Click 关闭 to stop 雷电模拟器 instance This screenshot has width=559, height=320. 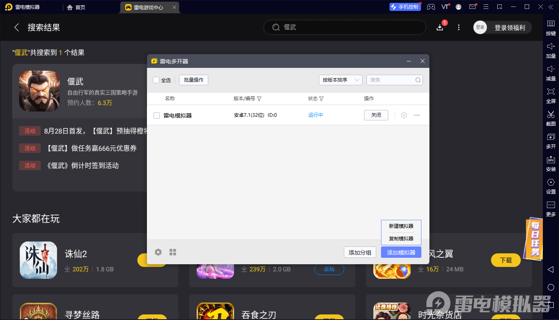pos(376,115)
